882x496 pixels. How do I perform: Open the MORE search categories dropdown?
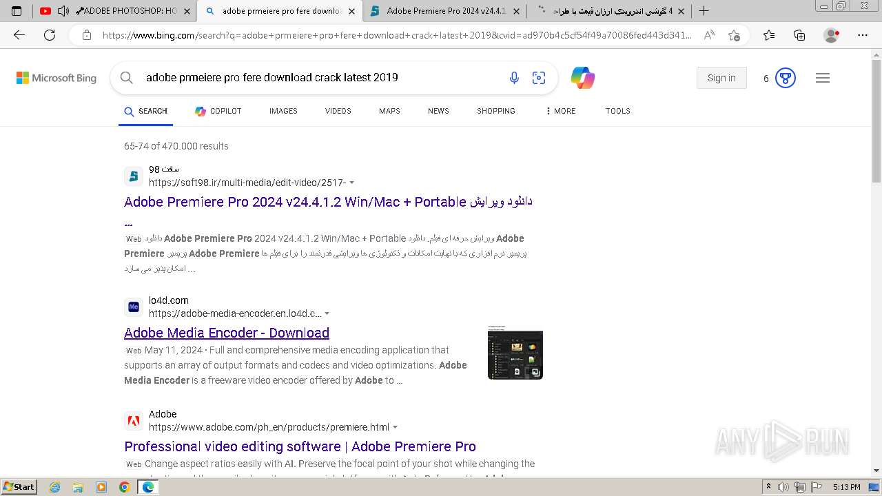point(560,111)
